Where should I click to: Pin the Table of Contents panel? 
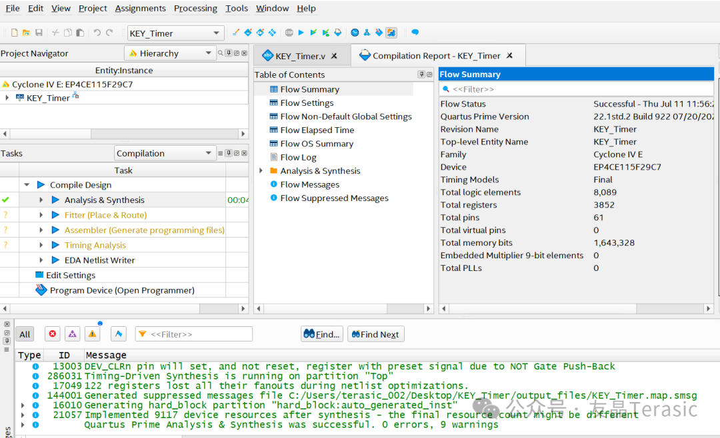421,75
